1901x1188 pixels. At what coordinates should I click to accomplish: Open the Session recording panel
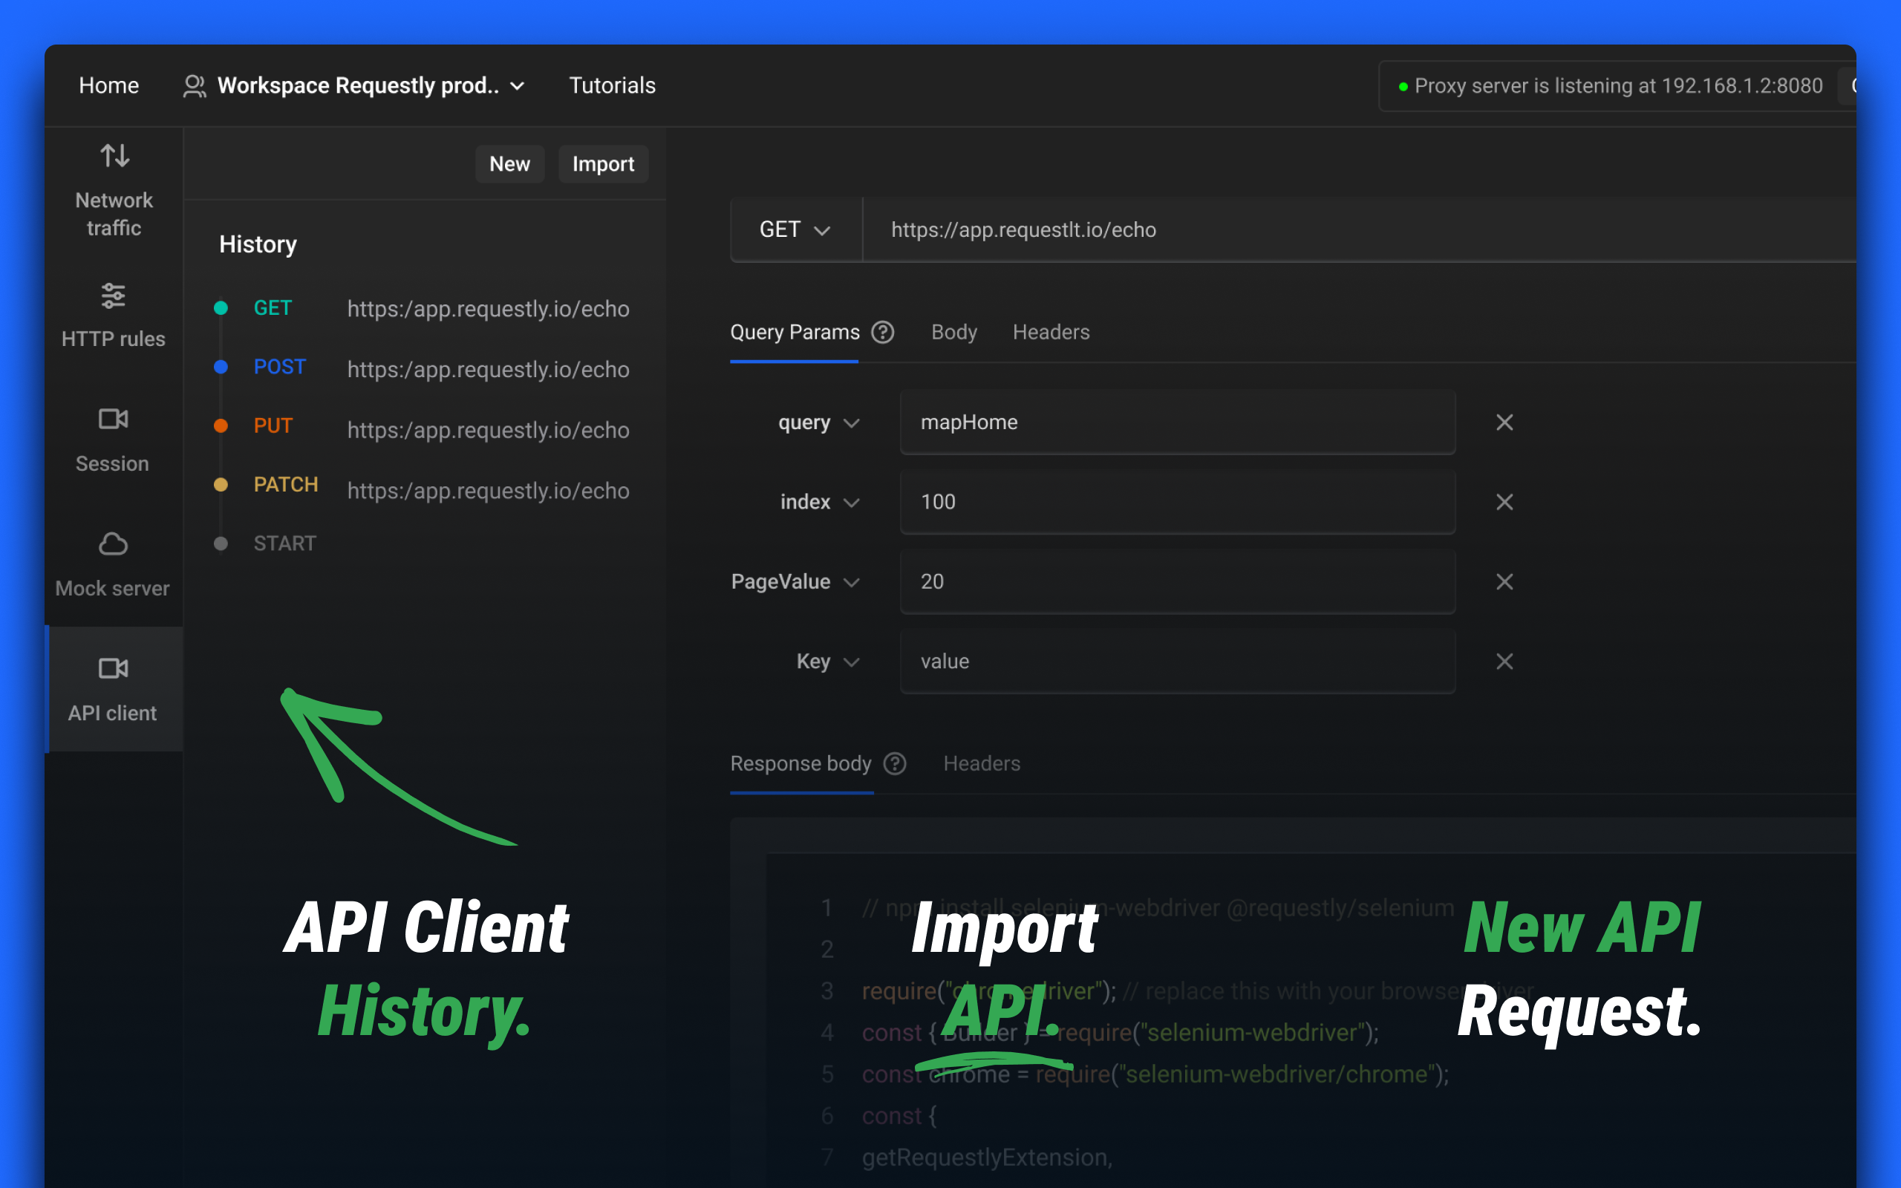112,437
